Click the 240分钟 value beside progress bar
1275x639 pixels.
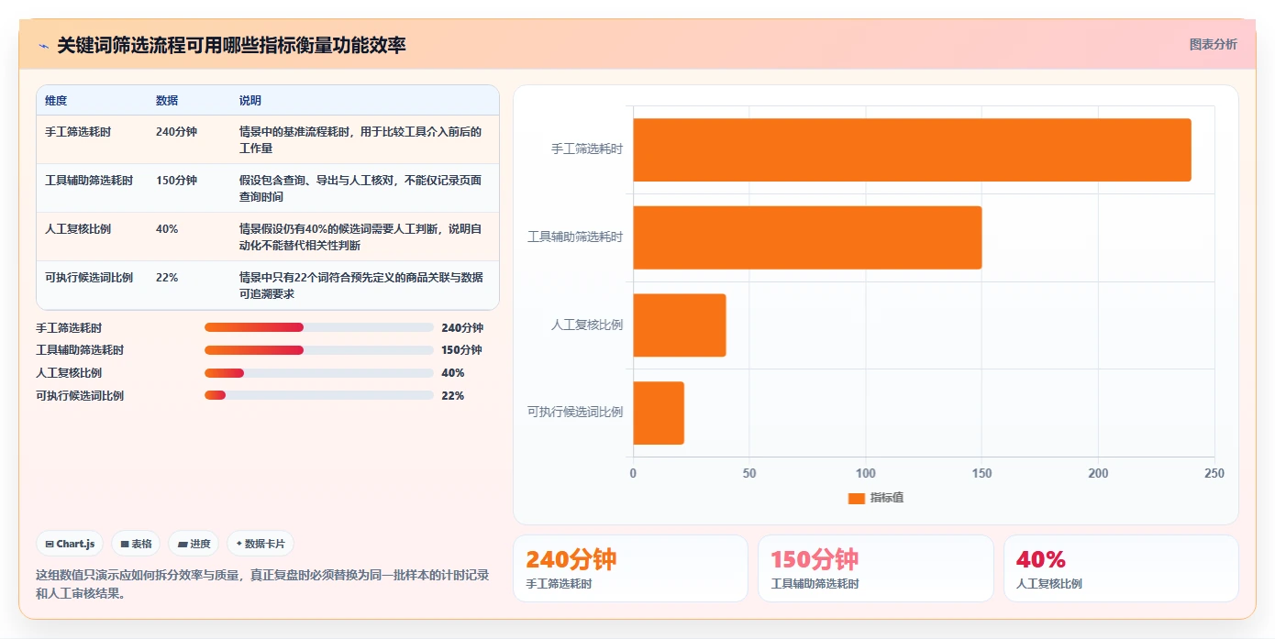[462, 327]
